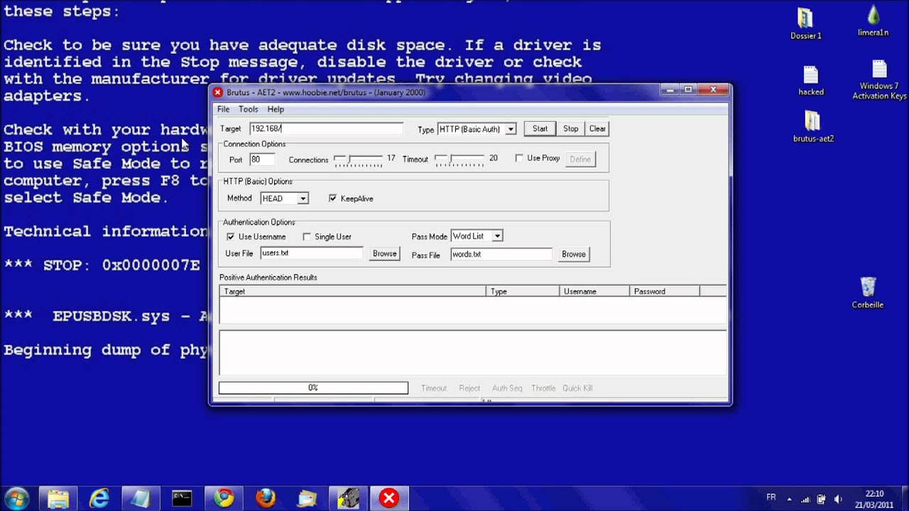Enable the Single User checkbox

pos(307,237)
